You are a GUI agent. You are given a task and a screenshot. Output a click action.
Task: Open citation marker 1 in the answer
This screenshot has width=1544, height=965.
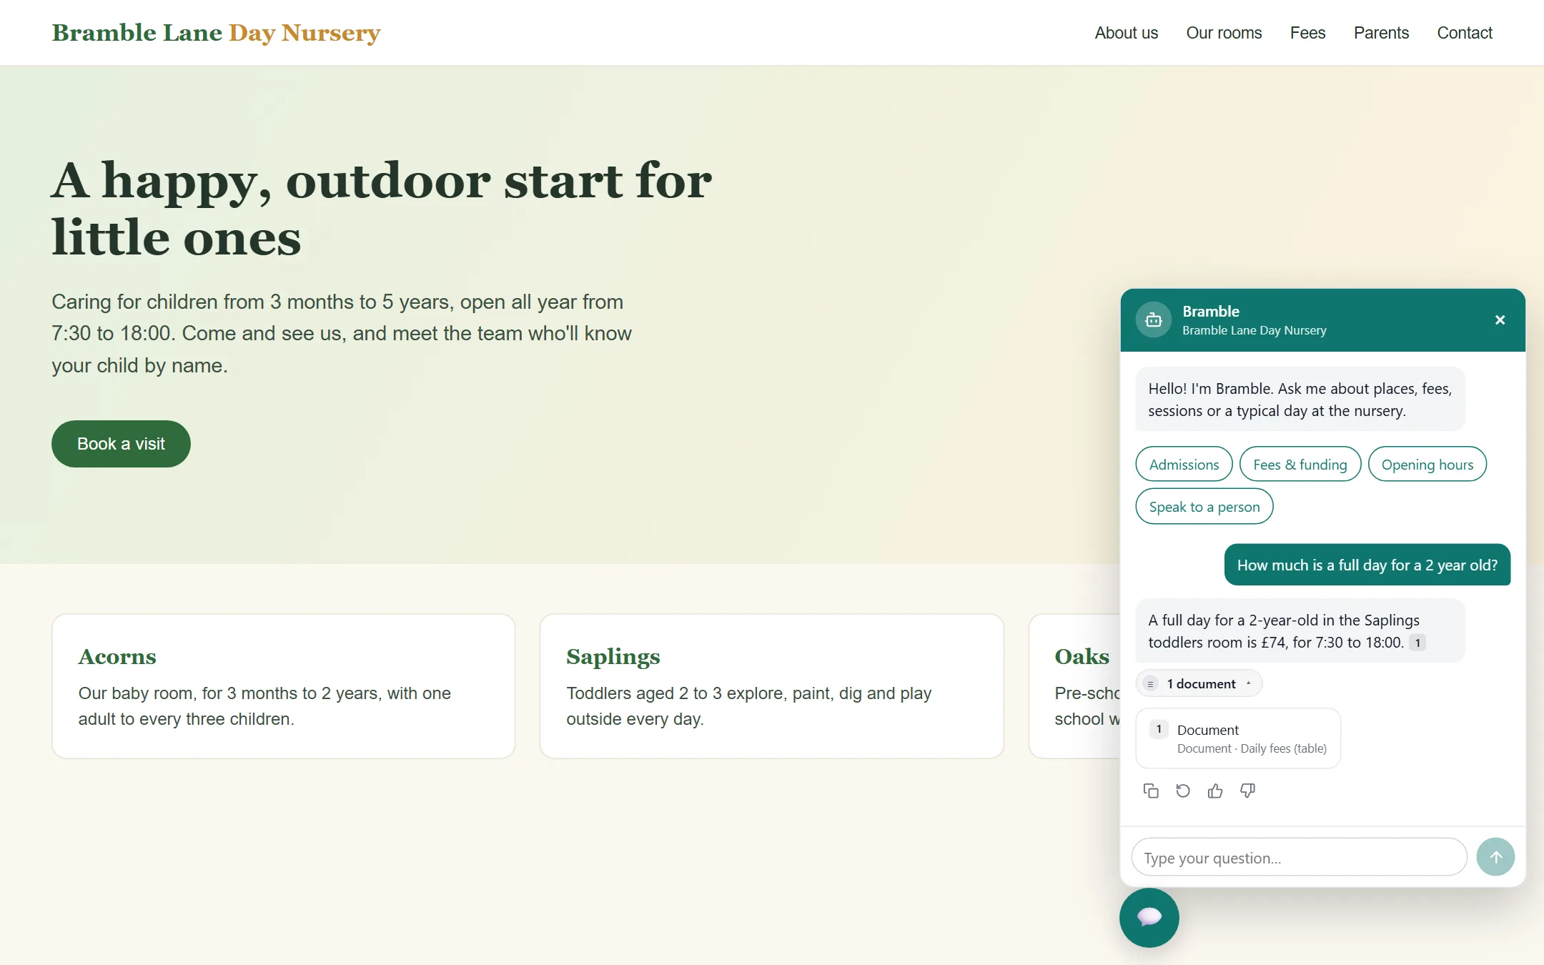click(1417, 643)
